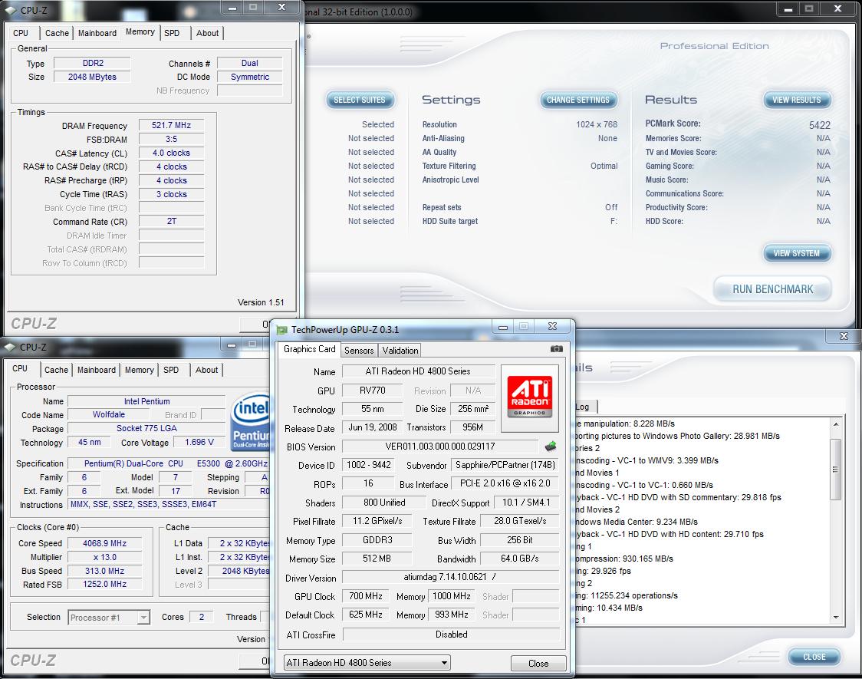Open the Log tab in PCMark details window
This screenshot has height=679, width=862.
click(584, 407)
